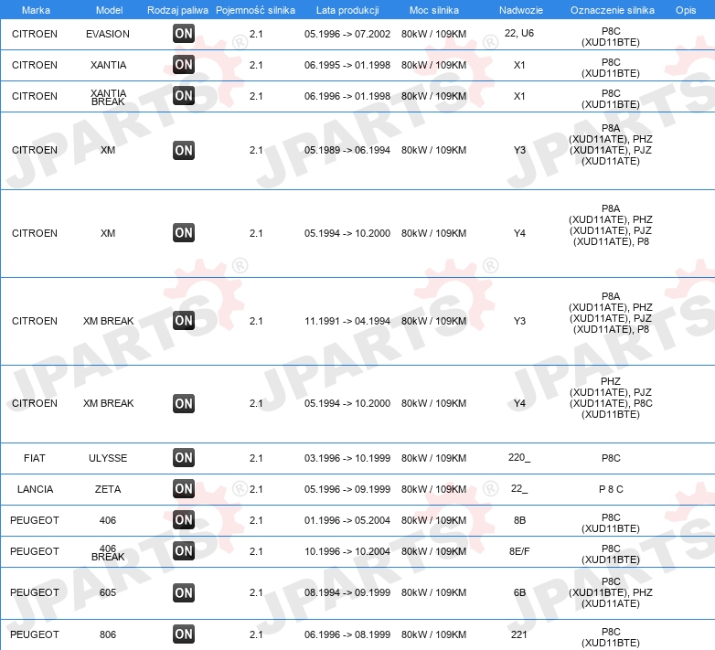Click the Marka column header
The image size is (715, 650).
[x=36, y=10]
